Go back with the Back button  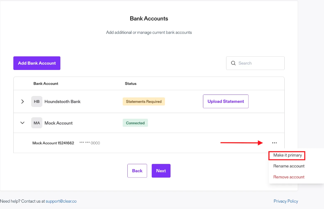137,171
